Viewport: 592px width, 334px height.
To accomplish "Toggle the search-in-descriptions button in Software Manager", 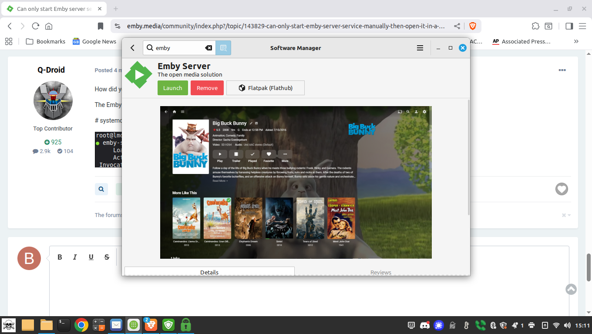I will point(223,48).
